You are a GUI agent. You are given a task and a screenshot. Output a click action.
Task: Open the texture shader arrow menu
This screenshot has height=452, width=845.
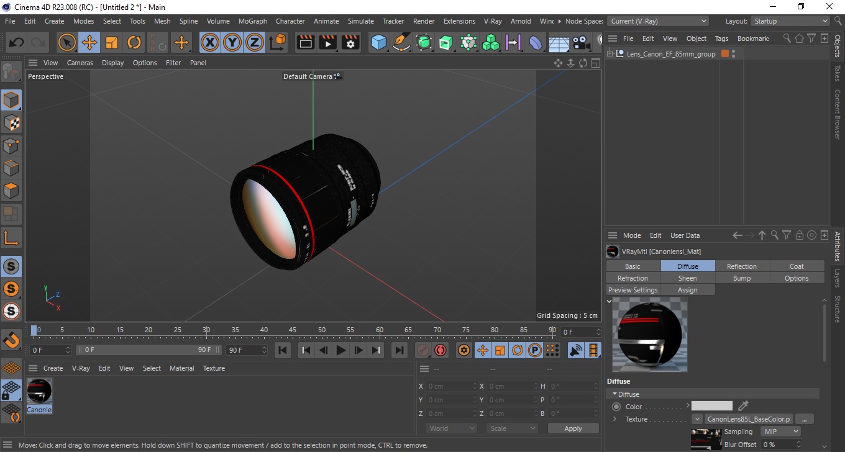pos(697,419)
